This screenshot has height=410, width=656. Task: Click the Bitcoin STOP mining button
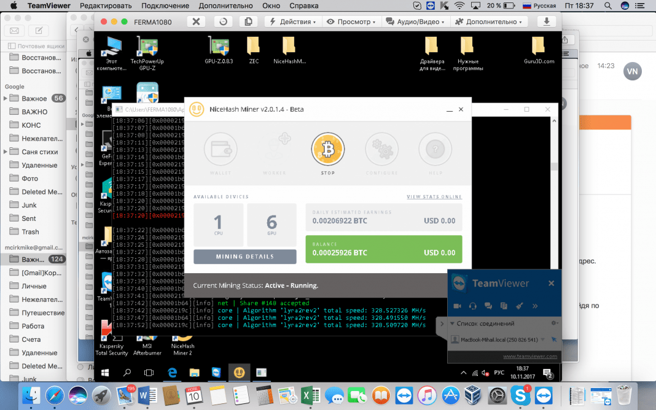click(x=328, y=150)
